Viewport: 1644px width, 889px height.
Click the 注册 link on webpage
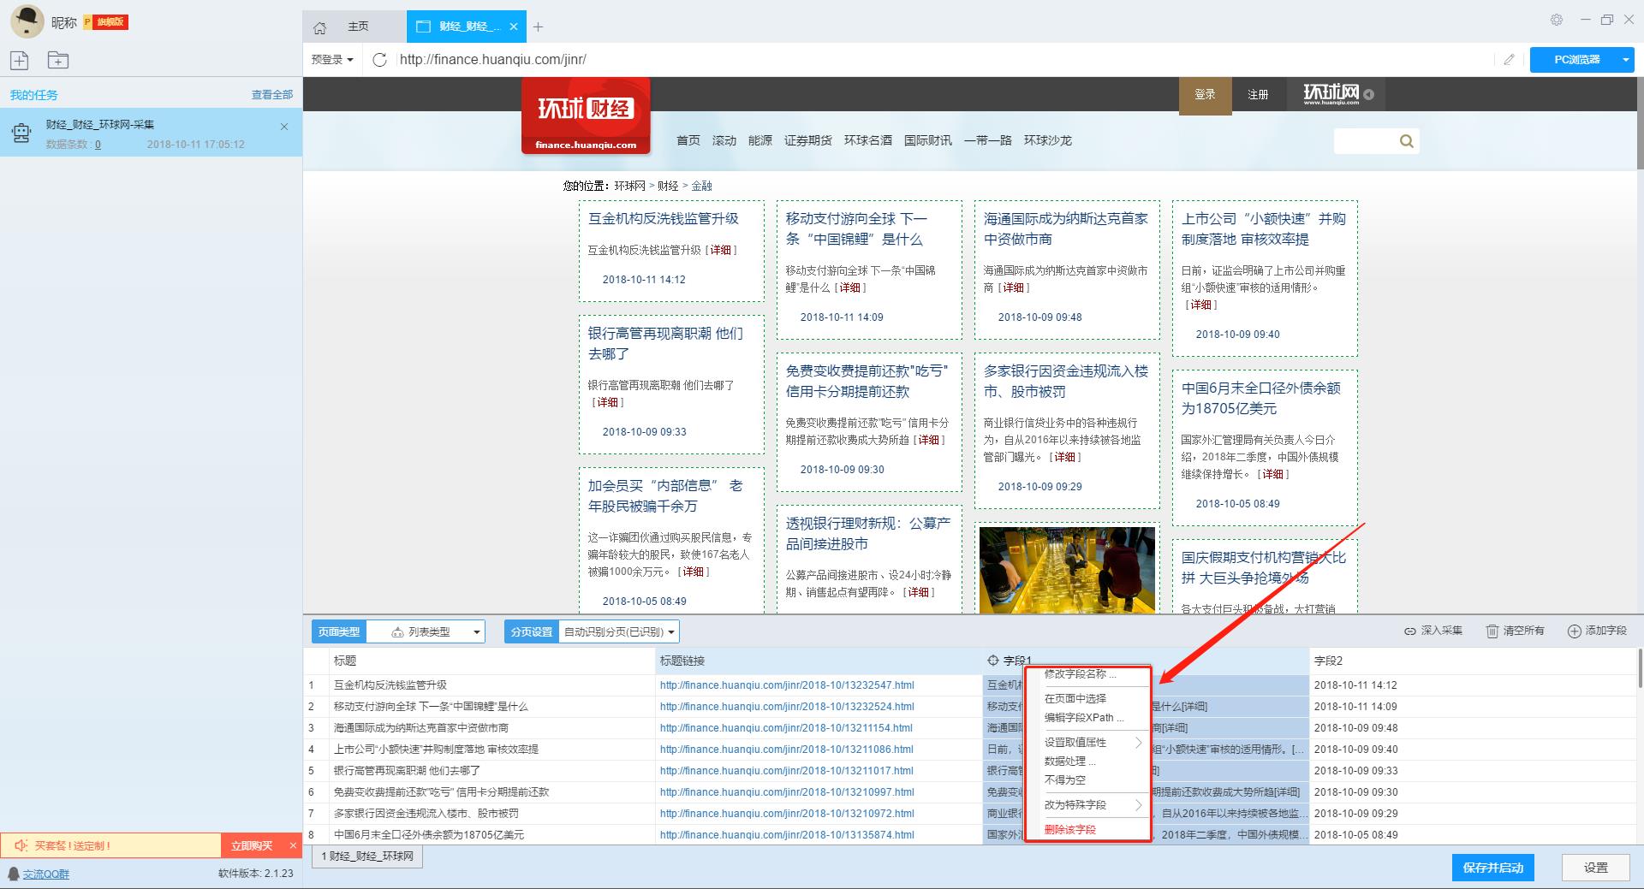[x=1258, y=95]
